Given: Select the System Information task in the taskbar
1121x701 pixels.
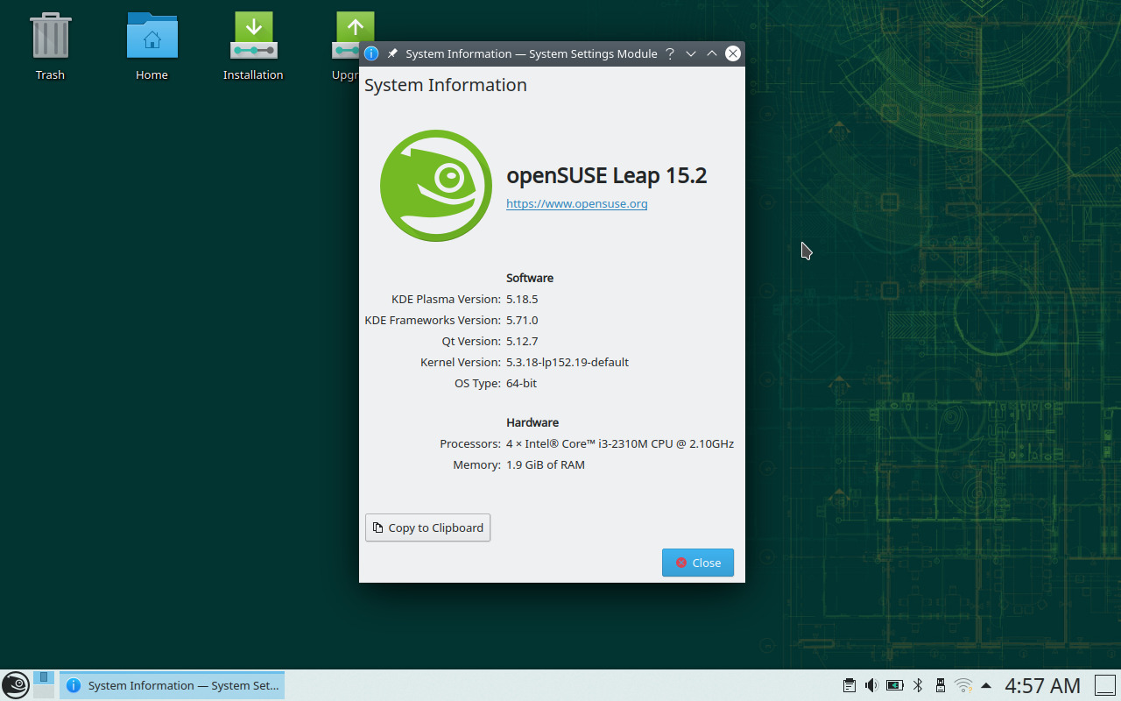Looking at the screenshot, I should tap(173, 685).
